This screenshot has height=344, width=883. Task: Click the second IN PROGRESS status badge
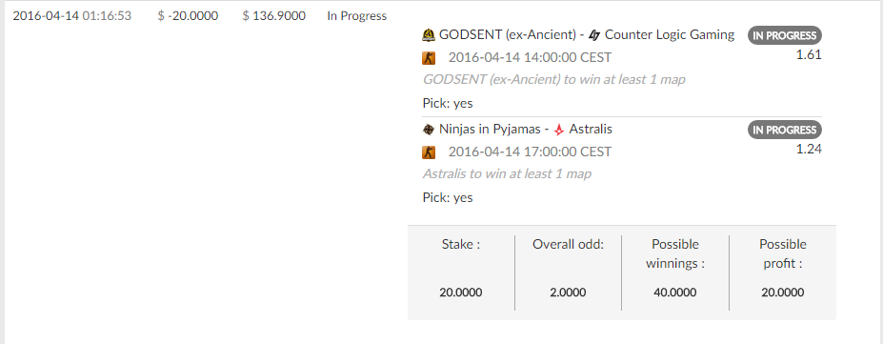pos(785,130)
